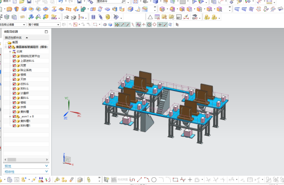Collapse the root assembly tree node
This screenshot has width=284, height=185.
(x=6, y=47)
